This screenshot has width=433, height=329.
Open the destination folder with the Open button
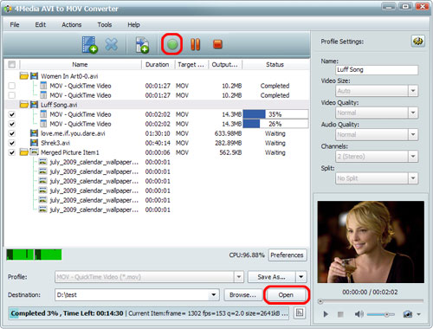point(286,295)
